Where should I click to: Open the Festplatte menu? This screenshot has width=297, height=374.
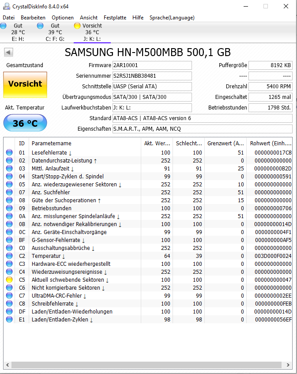(115, 18)
